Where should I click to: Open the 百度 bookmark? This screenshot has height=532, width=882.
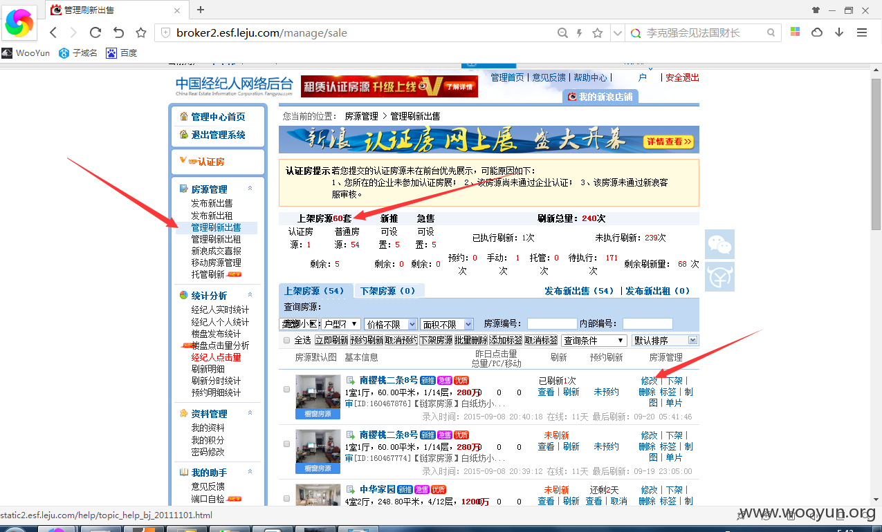[x=122, y=53]
